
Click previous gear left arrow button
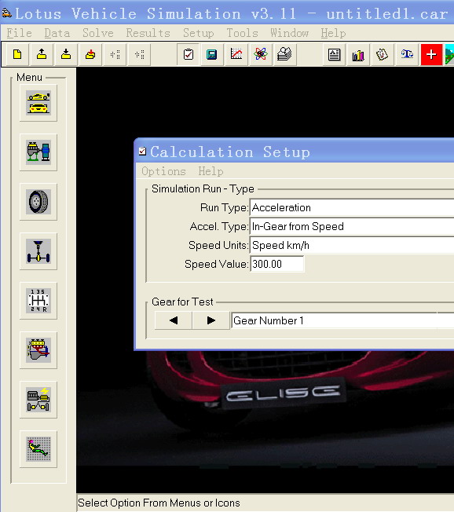coord(174,320)
